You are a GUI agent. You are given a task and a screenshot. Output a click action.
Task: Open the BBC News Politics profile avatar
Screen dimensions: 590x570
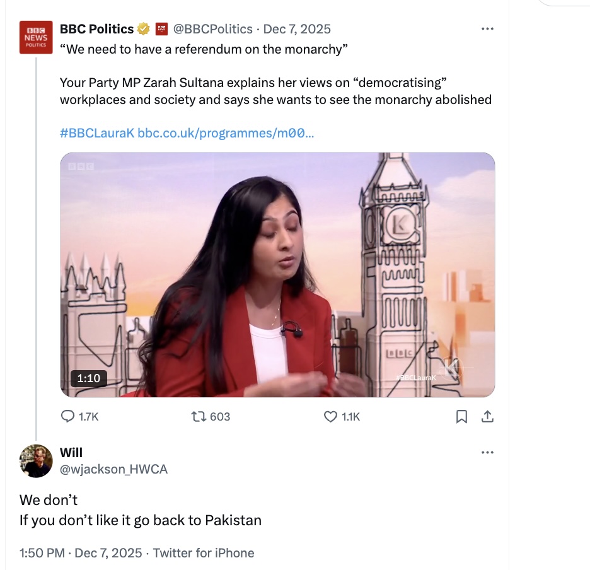36,37
